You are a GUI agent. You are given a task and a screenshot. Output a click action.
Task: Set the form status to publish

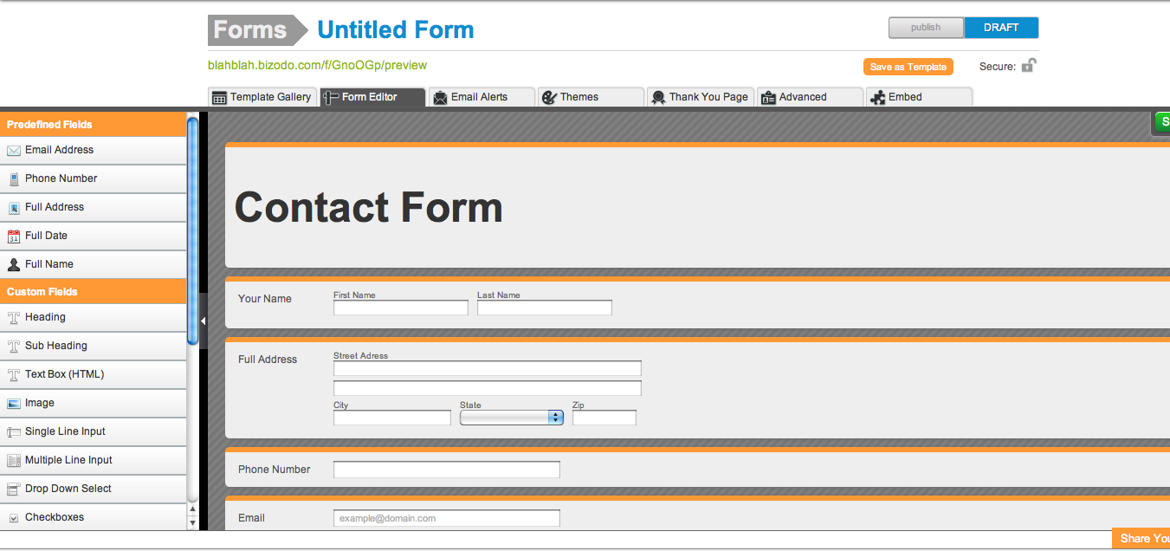[926, 28]
